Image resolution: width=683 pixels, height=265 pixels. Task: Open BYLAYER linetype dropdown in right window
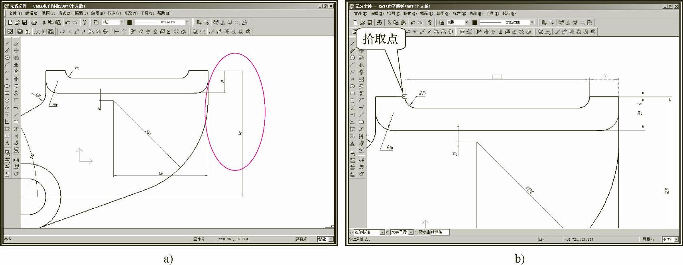point(532,22)
